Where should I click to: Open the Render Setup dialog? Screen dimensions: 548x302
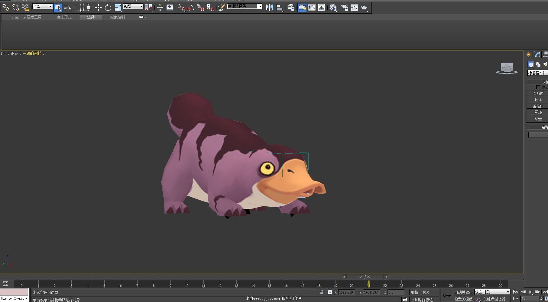[345, 8]
